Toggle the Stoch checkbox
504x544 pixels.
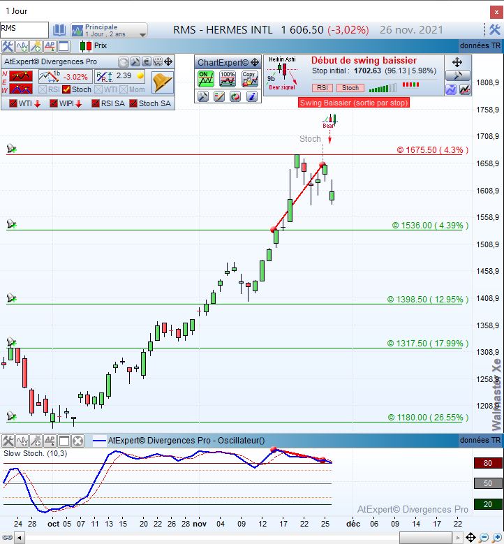pos(66,89)
